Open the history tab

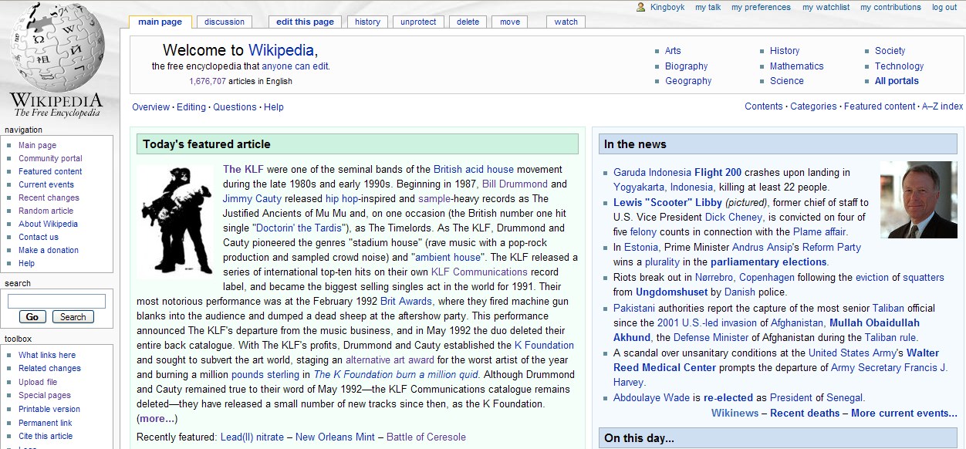[x=367, y=22]
